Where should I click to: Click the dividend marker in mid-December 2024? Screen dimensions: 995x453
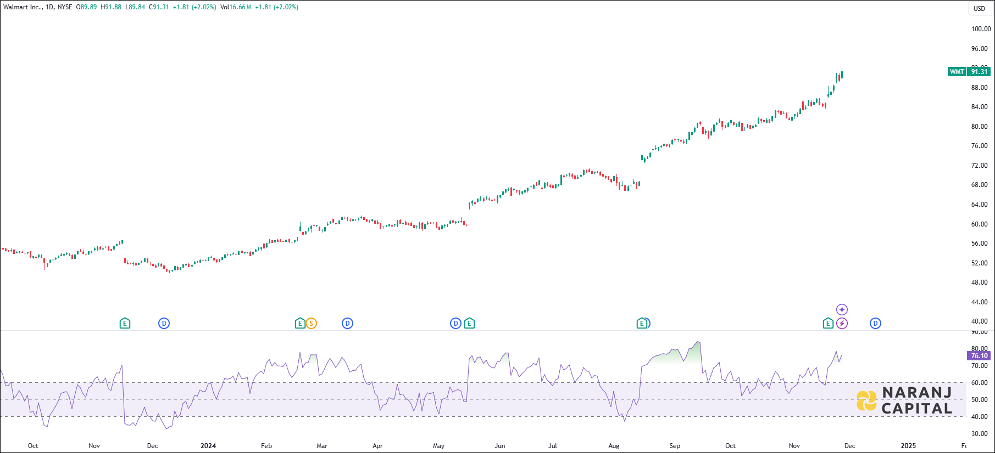[875, 324]
